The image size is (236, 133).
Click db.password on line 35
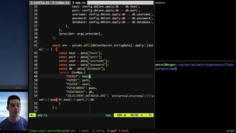141,18
